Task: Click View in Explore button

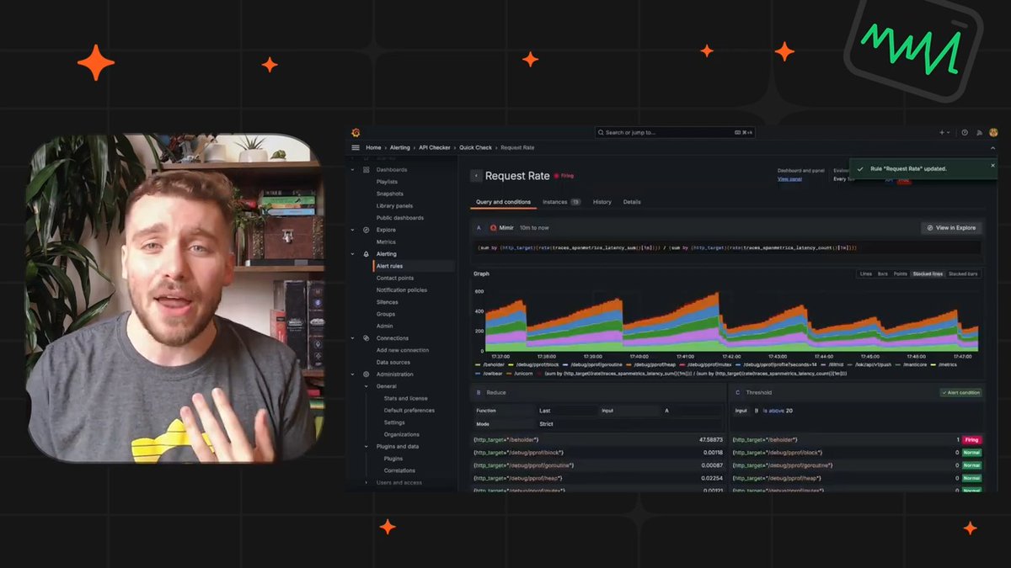Action: point(951,227)
